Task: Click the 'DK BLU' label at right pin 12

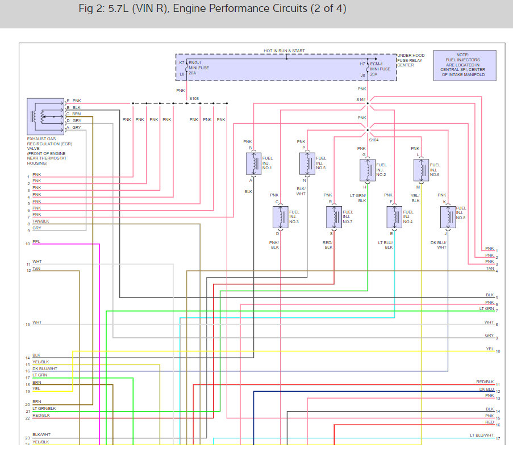Action: (486, 389)
